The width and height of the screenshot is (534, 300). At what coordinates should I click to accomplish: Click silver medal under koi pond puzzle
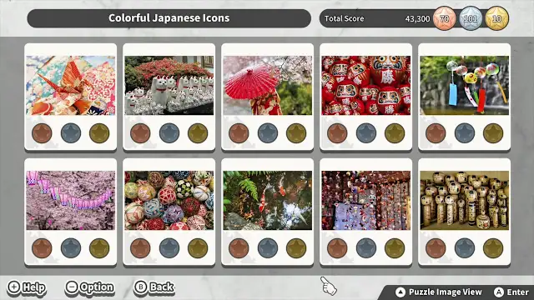tap(268, 248)
